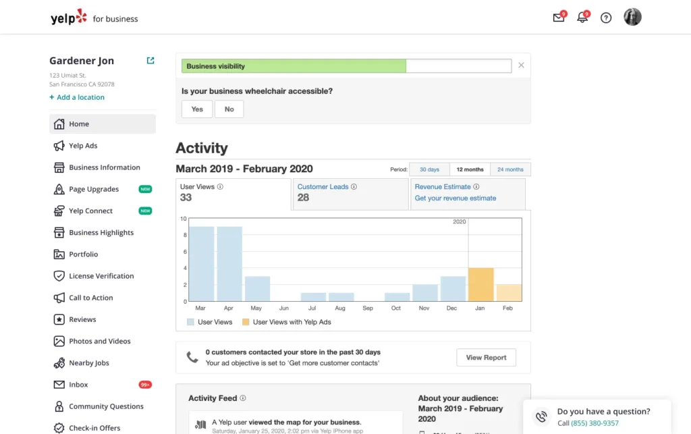The height and width of the screenshot is (434, 691).
Task: Select the 12 months period
Action: click(470, 169)
